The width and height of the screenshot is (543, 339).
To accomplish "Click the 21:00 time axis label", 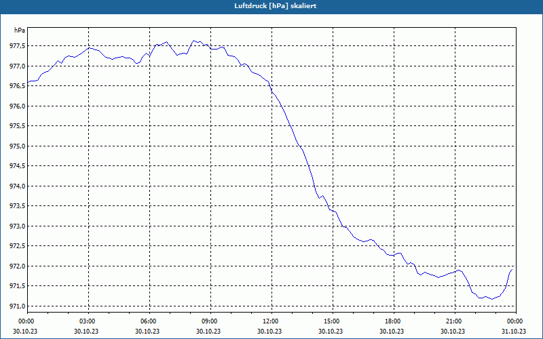I will [x=455, y=321].
